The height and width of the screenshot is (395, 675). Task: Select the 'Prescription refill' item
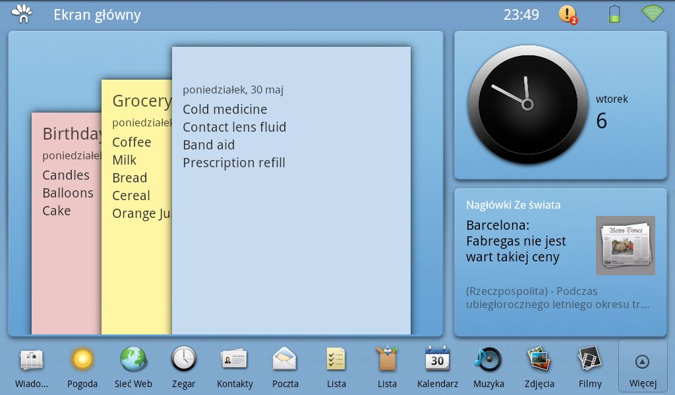234,163
